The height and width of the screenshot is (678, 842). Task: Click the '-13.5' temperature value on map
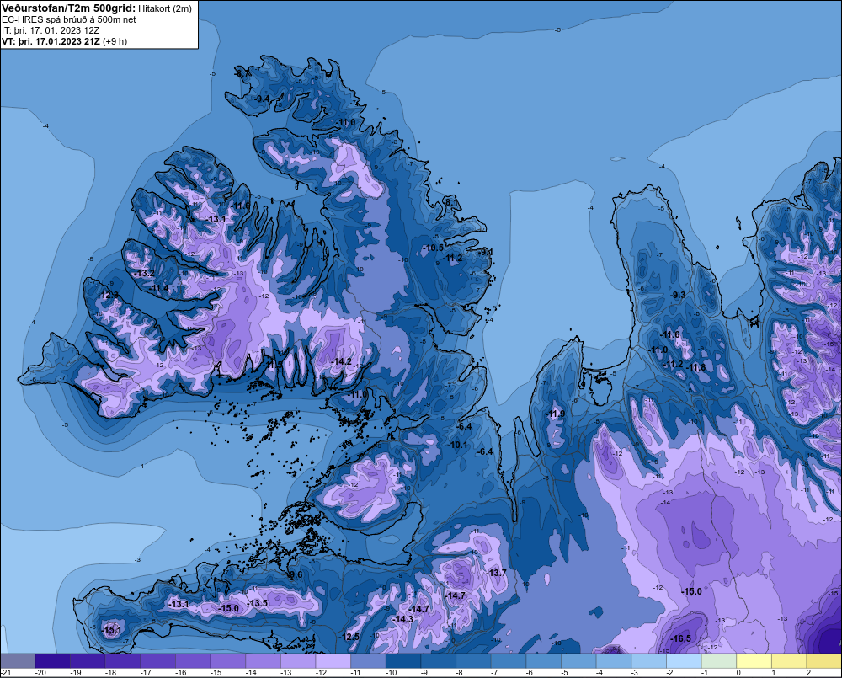click(x=257, y=603)
